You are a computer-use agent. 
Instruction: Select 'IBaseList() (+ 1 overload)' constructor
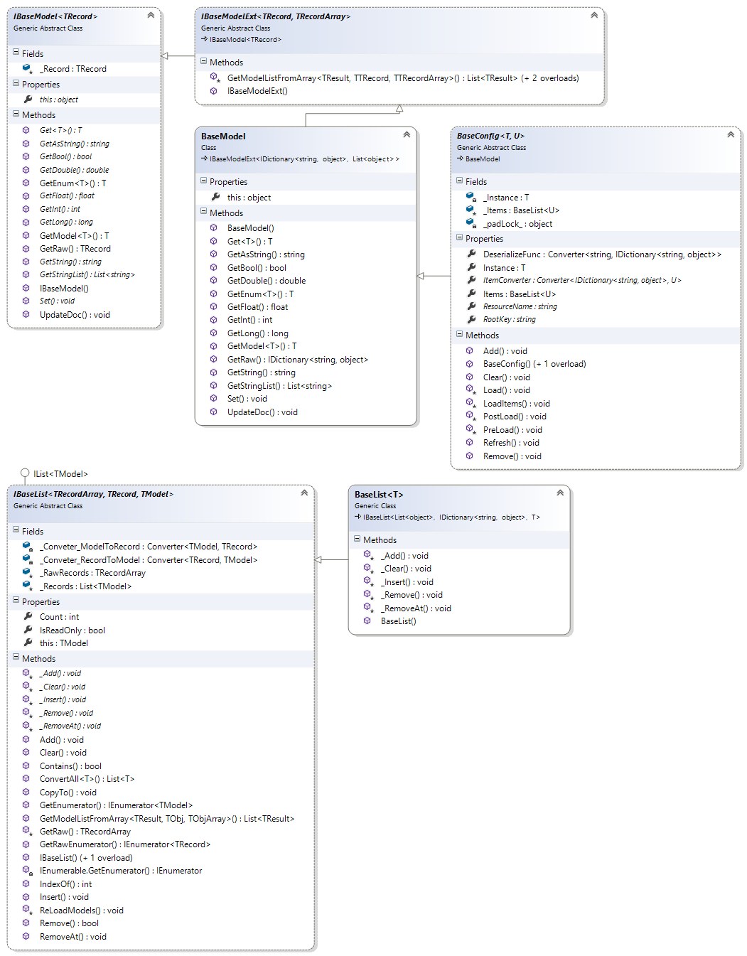[86, 858]
